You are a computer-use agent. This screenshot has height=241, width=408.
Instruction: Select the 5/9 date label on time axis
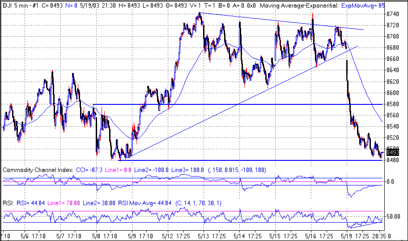(x=132, y=237)
